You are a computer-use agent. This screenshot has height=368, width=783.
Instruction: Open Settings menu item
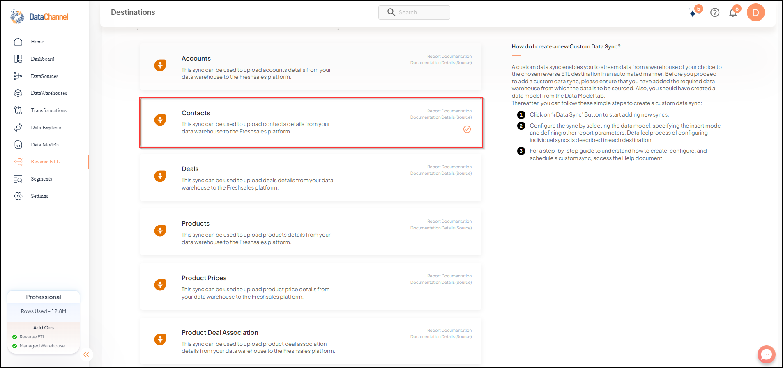39,196
